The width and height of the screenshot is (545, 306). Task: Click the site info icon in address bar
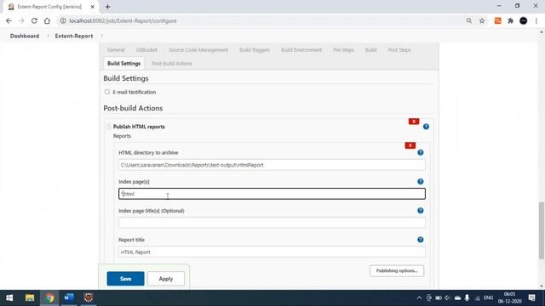click(x=63, y=20)
